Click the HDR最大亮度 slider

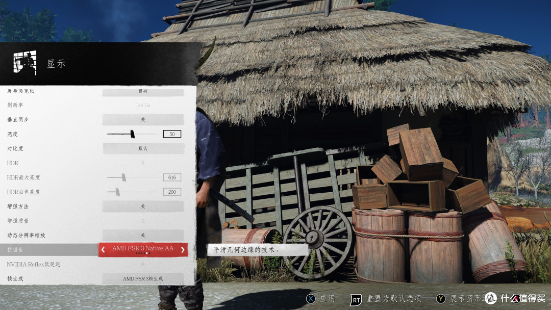pos(132,177)
